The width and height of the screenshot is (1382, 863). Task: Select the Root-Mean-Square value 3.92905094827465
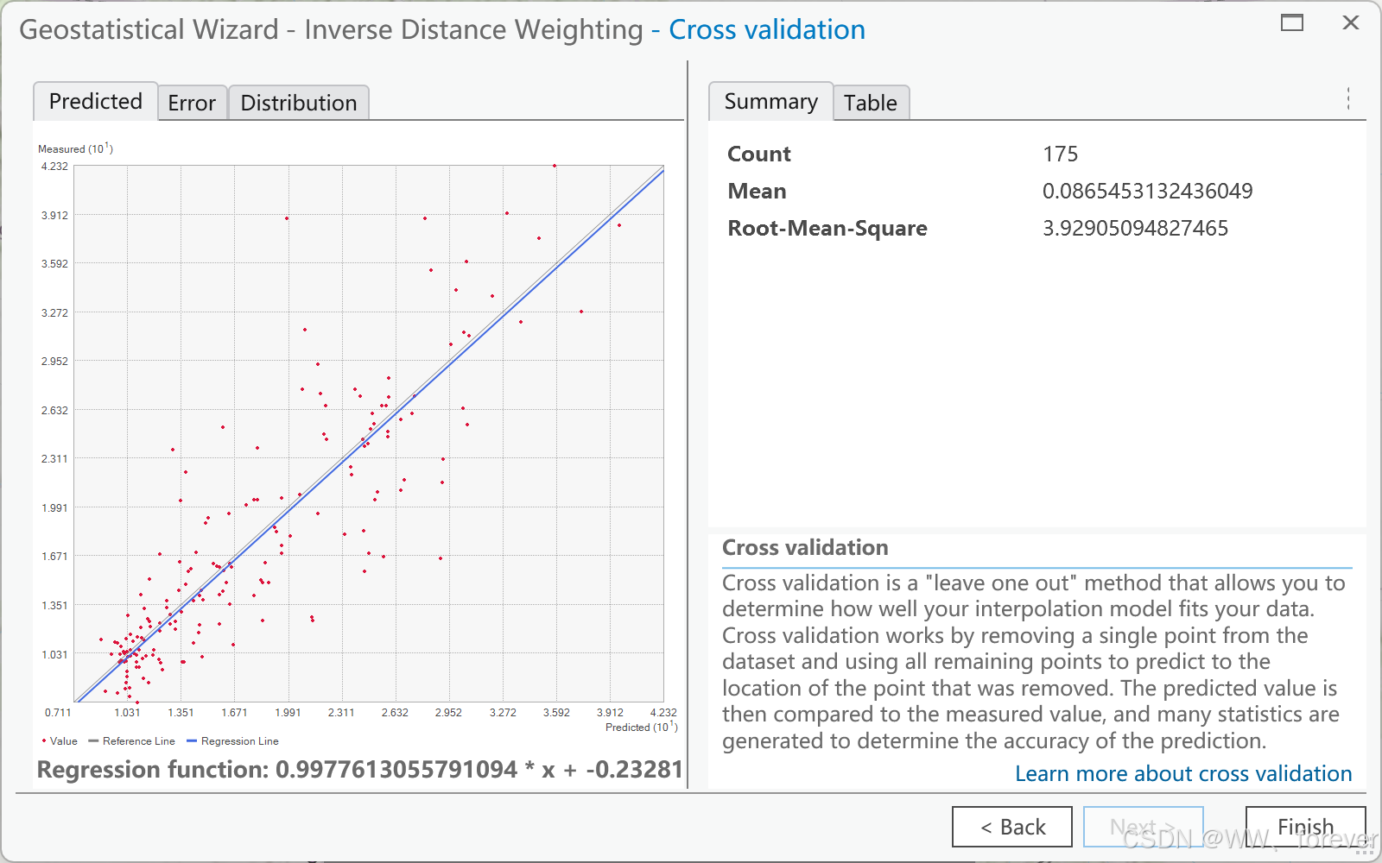[x=1136, y=228]
